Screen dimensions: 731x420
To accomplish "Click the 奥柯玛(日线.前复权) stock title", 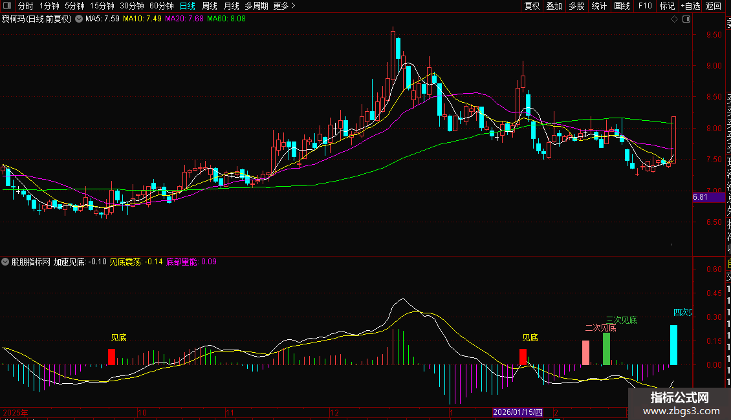I will coord(37,19).
